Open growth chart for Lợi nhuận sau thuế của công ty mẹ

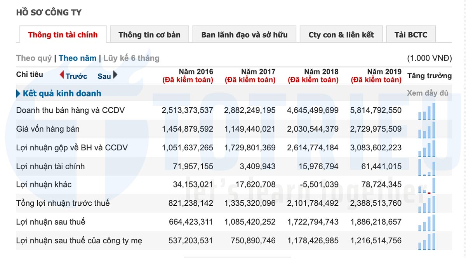[427, 241]
